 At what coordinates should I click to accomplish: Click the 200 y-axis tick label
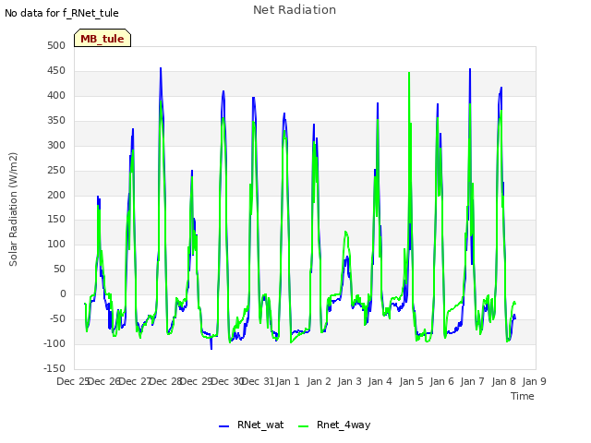pos(56,195)
